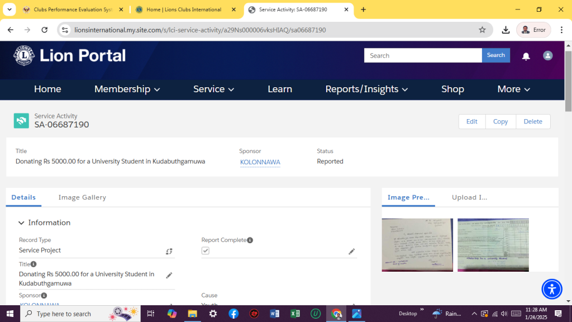Toggle the Report Complete checkbox
Screen dimensions: 572x322
coord(206,251)
